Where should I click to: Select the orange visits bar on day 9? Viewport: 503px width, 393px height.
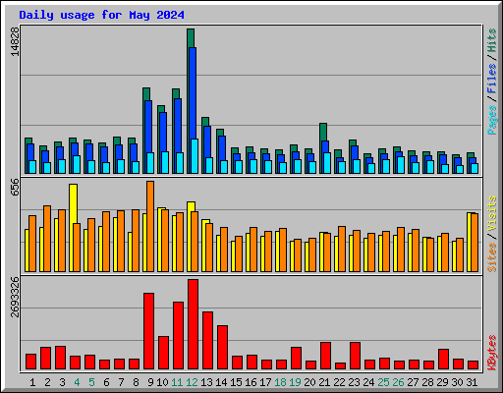[x=150, y=226]
